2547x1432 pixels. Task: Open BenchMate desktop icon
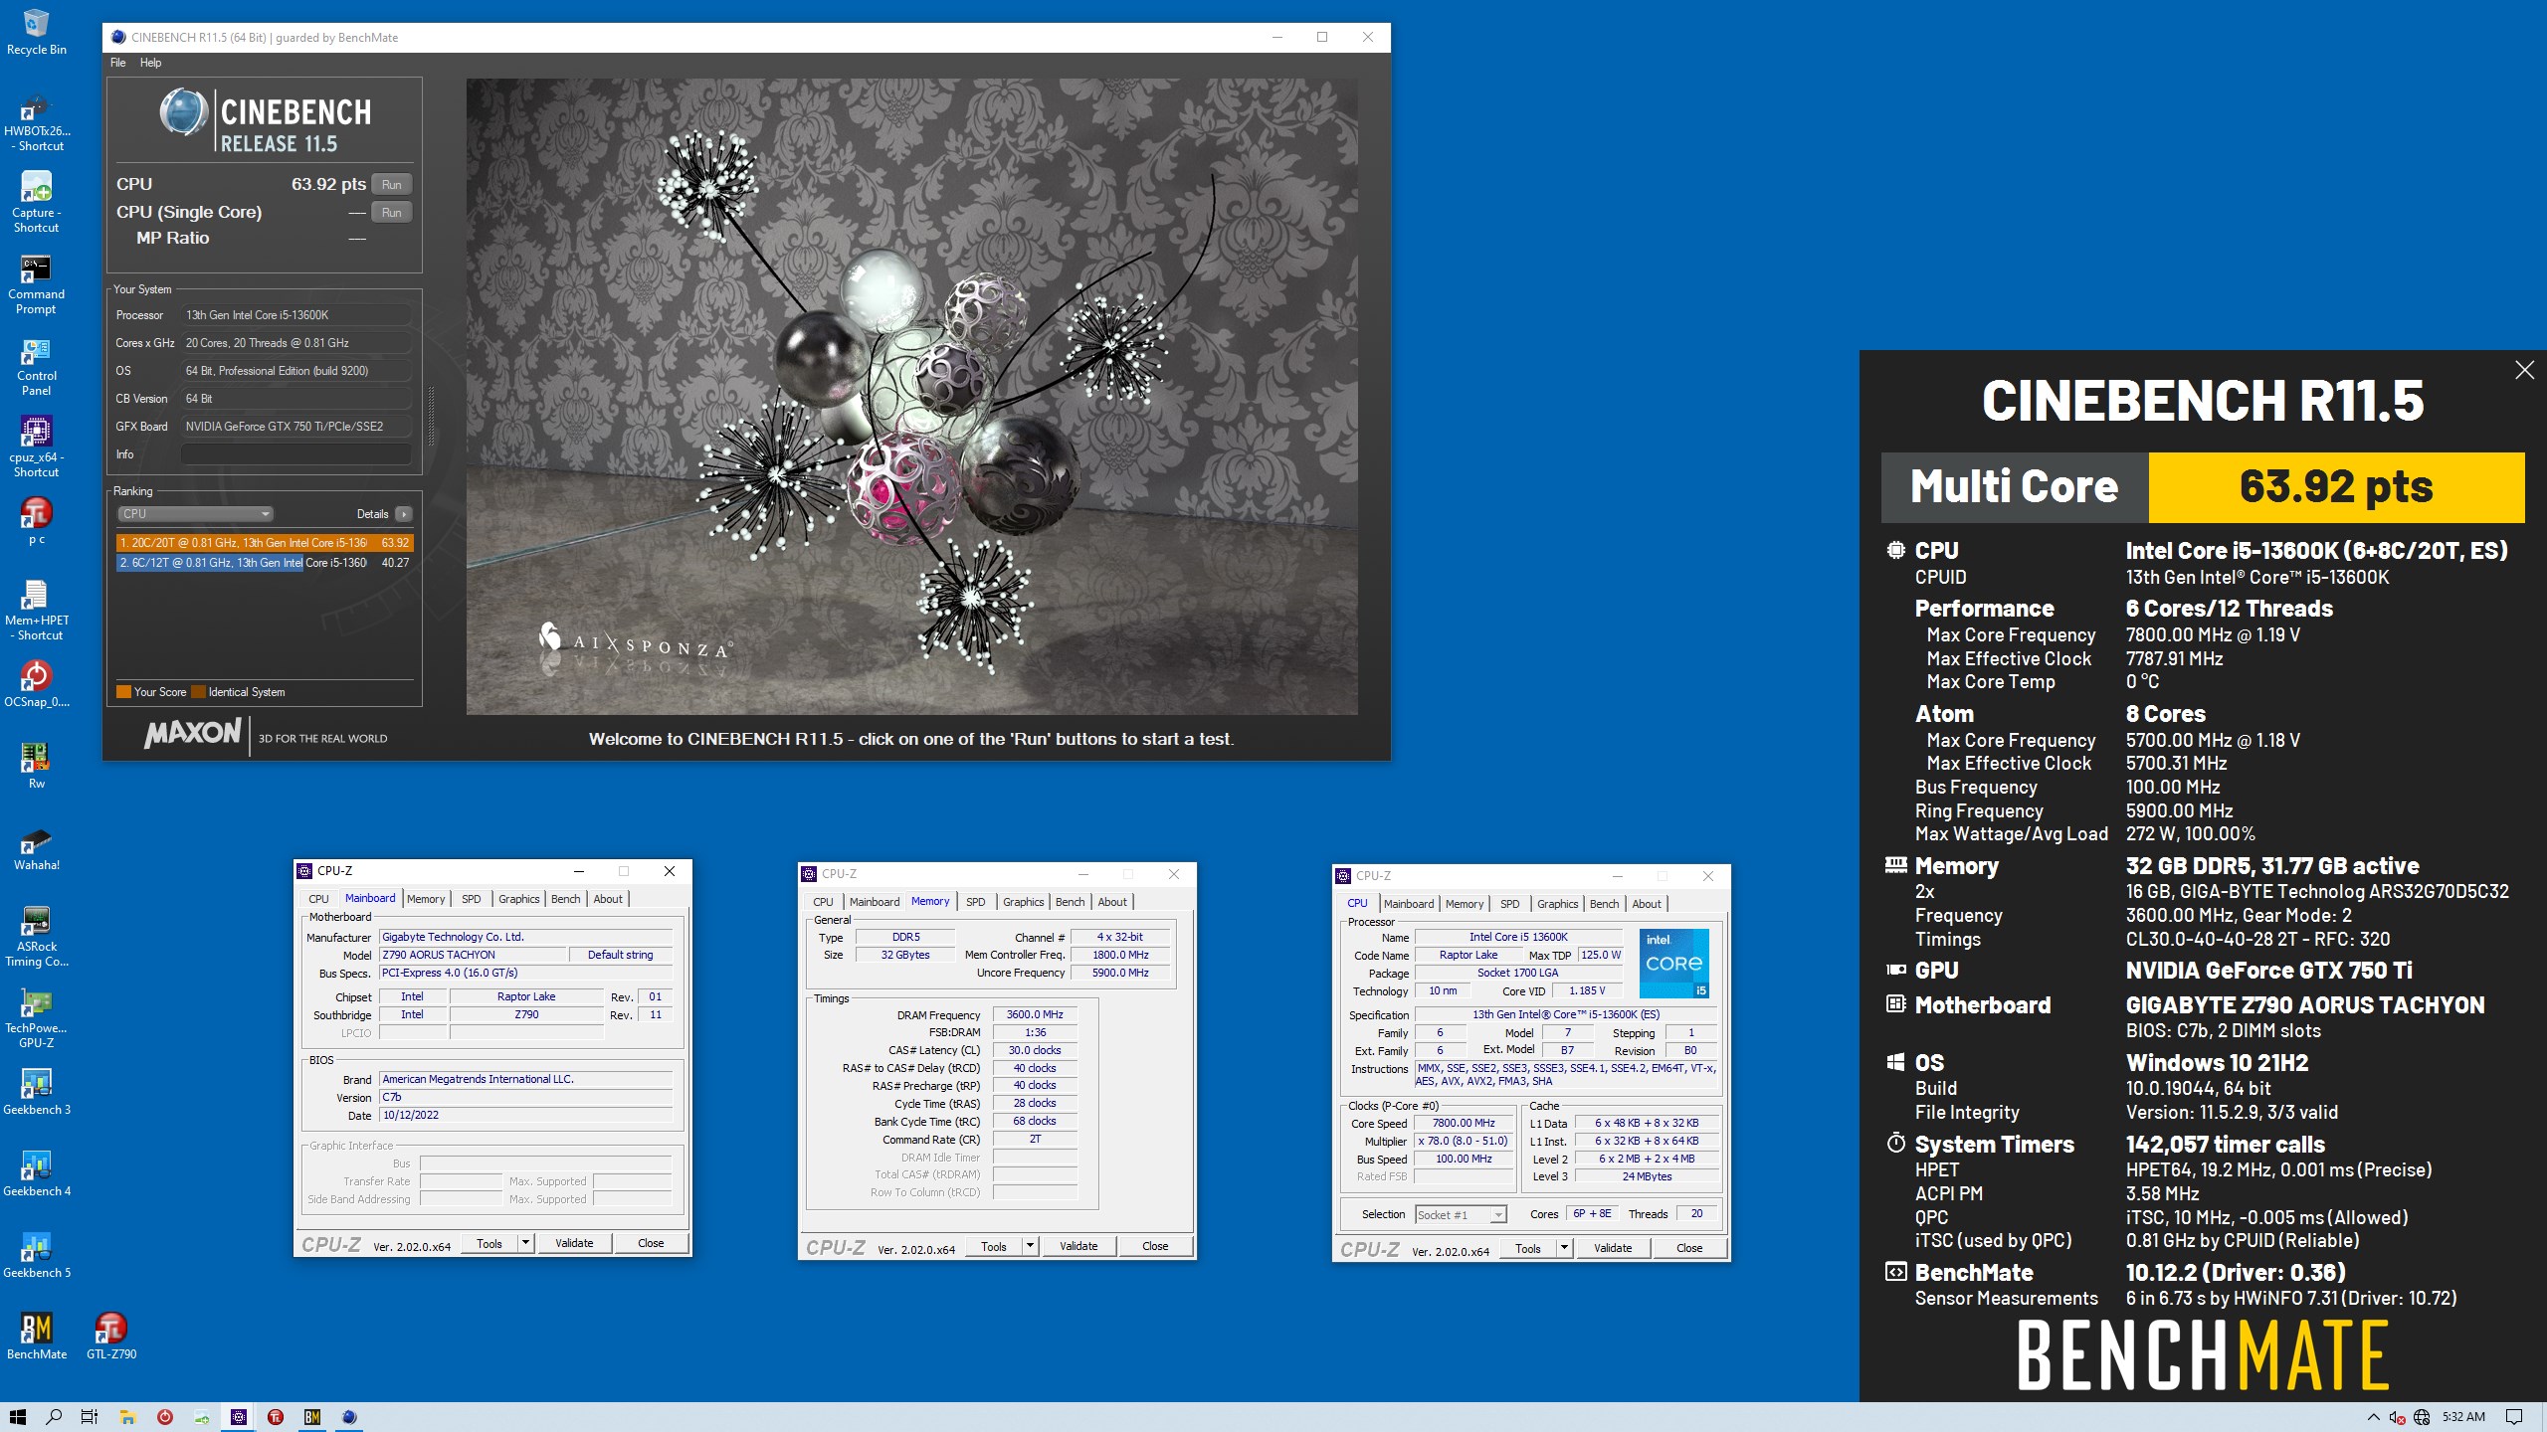[x=37, y=1338]
